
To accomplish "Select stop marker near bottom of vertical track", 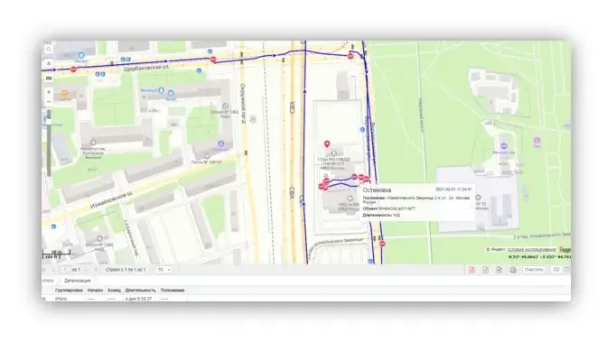I will coord(382,244).
